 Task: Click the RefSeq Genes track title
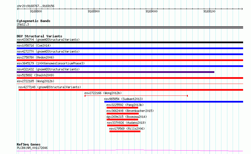click(x=28, y=144)
